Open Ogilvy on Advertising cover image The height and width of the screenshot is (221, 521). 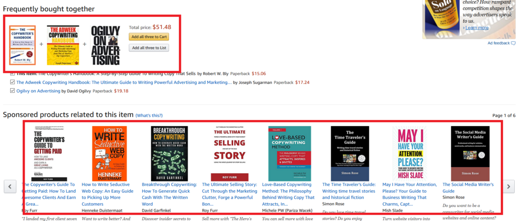click(105, 45)
